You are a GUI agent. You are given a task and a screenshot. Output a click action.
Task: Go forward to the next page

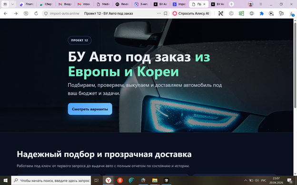point(16,13)
